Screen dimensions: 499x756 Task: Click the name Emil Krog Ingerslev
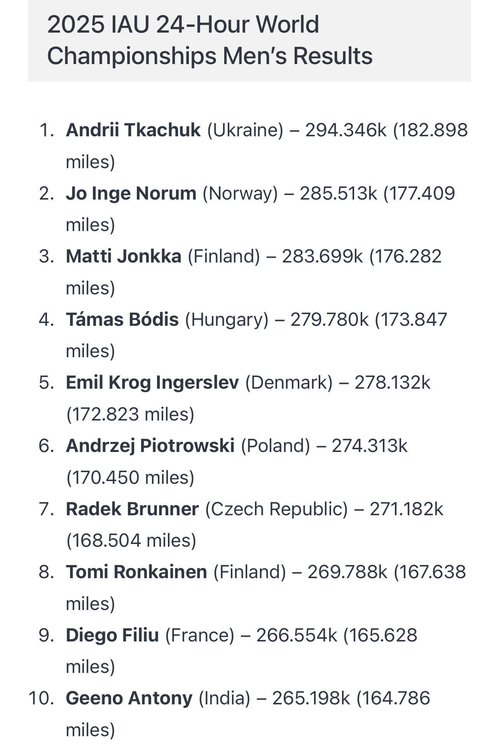(x=152, y=382)
